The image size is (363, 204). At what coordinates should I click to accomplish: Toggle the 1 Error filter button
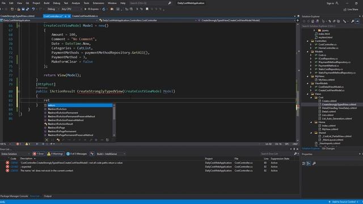pos(39,154)
